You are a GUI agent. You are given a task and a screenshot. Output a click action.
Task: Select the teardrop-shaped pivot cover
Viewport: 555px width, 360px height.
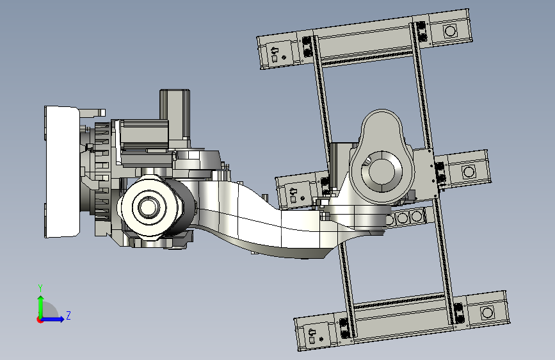pos(382,156)
